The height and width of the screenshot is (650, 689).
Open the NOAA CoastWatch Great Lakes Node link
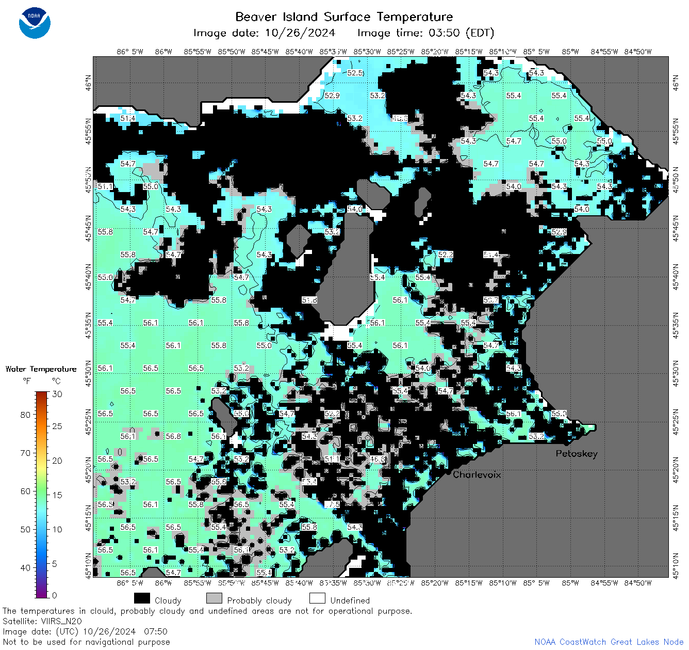coord(609,642)
